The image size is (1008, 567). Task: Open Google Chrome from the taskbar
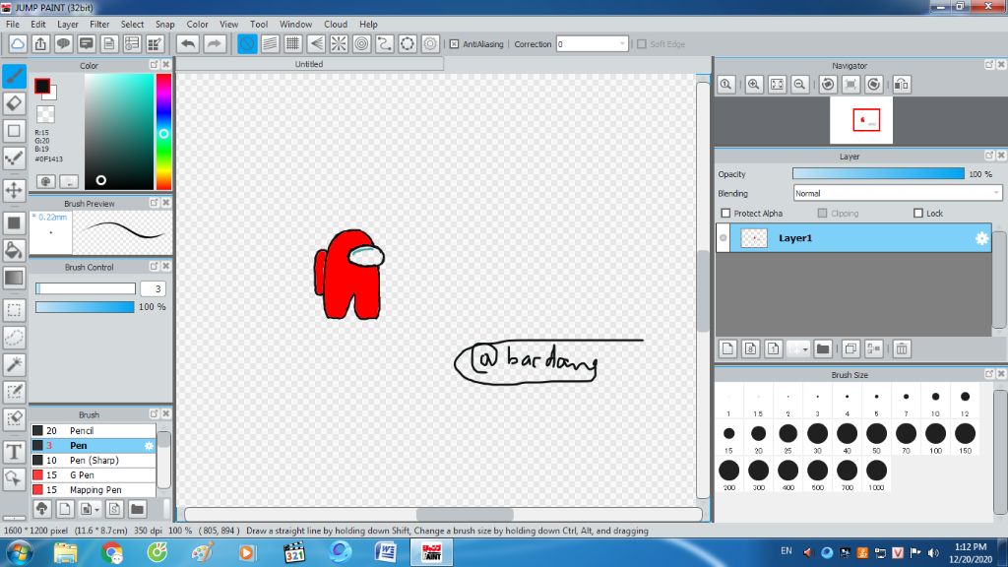(112, 552)
